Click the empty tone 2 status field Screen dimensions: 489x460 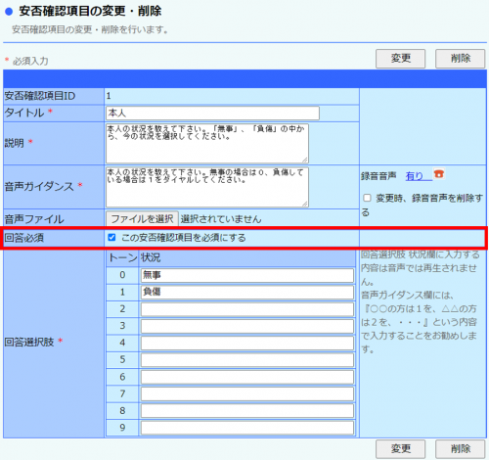[247, 309]
